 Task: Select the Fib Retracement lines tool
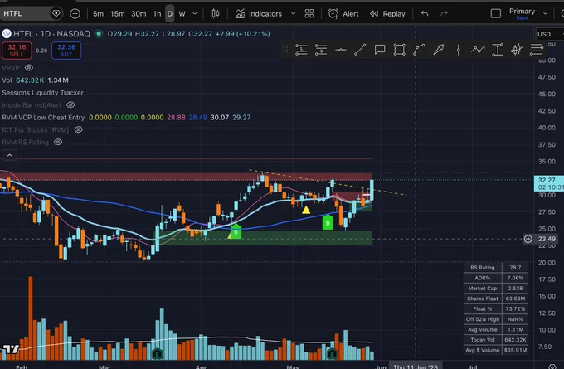[x=537, y=50]
